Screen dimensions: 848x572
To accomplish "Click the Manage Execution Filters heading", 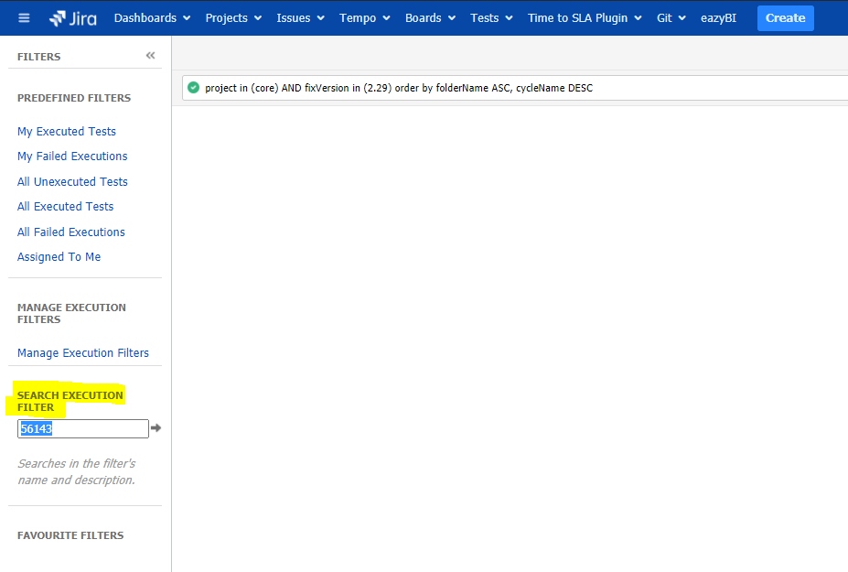I will (x=71, y=313).
